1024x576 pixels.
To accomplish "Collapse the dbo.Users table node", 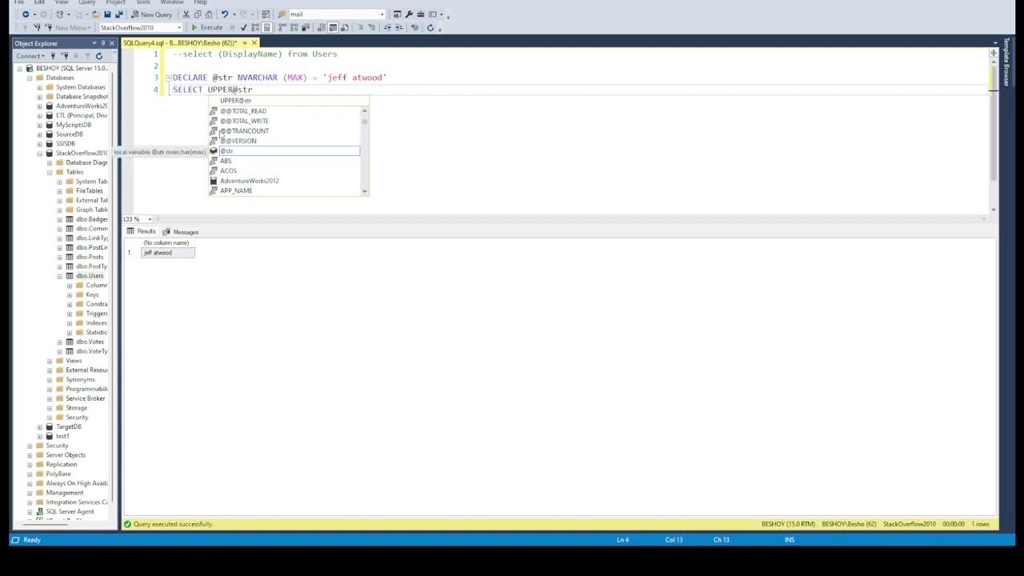I will [x=59, y=276].
